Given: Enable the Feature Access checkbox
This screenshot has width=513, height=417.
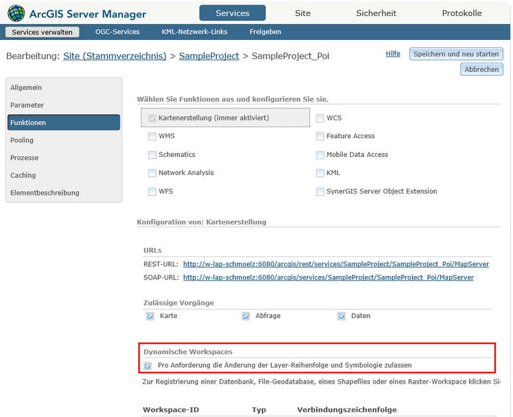Looking at the screenshot, I should tap(320, 136).
